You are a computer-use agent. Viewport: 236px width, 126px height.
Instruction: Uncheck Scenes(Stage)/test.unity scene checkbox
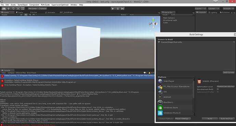click(159, 42)
